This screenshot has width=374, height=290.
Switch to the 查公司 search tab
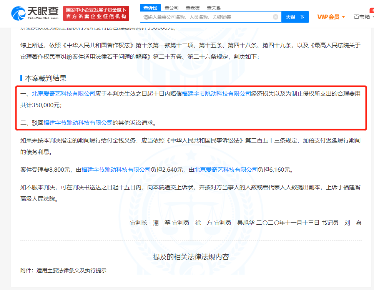coord(171,8)
